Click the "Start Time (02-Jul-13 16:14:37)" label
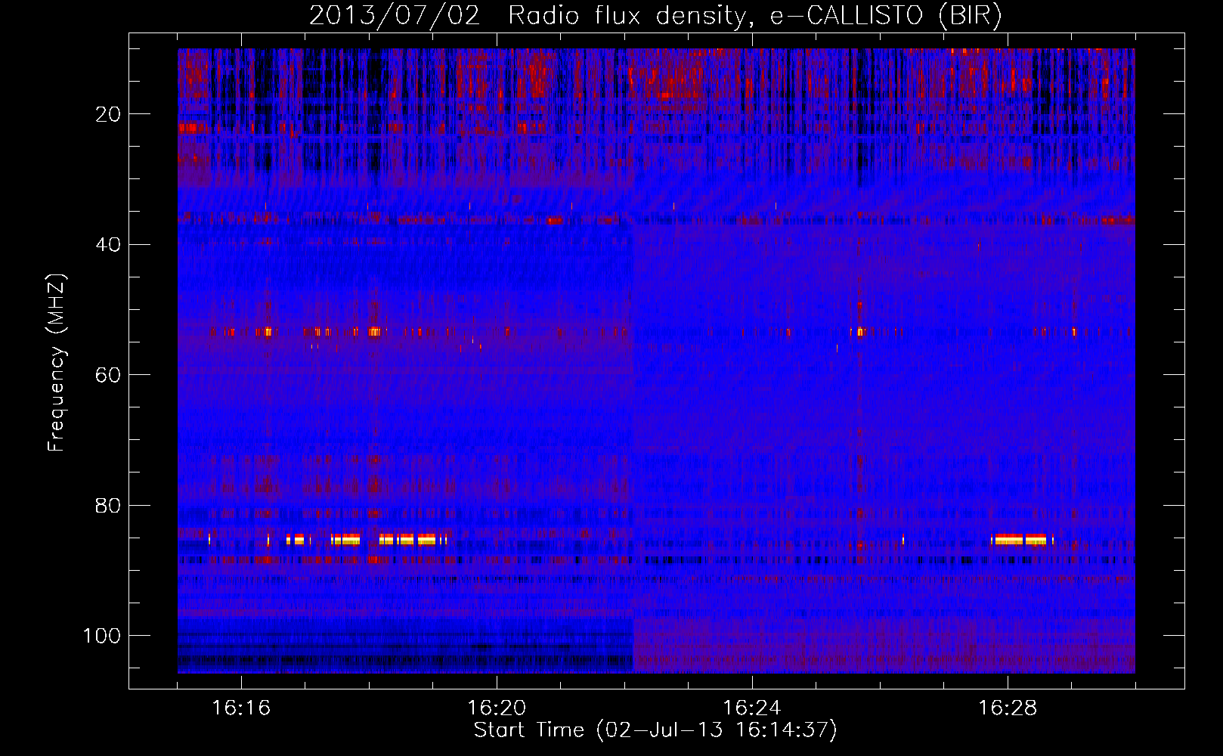This screenshot has height=756, width=1223. [655, 730]
